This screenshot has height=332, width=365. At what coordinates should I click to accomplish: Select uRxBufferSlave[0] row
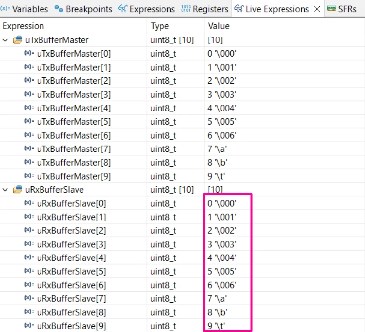(x=183, y=203)
